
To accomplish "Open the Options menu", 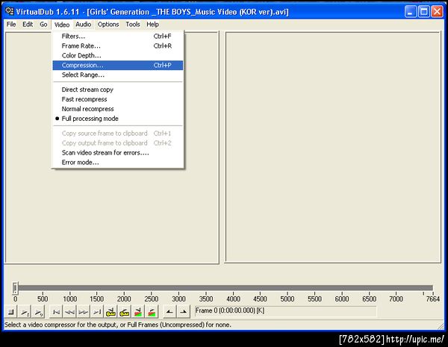I will (x=108, y=25).
